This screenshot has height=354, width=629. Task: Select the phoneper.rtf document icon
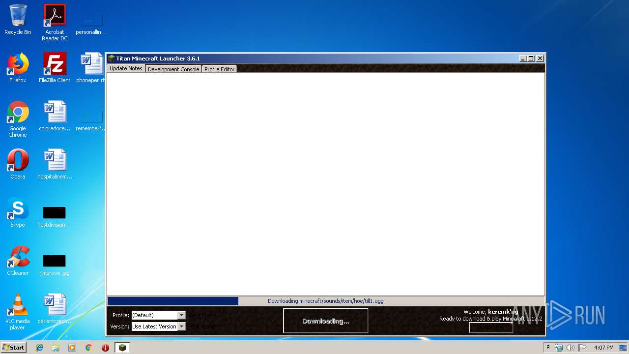(91, 68)
